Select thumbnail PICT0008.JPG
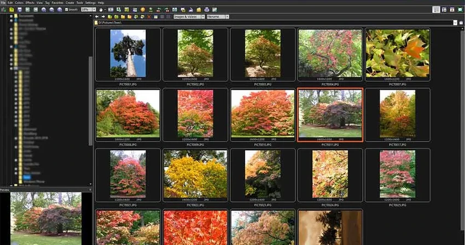Viewport: 465px width, 245px height. tap(128, 114)
